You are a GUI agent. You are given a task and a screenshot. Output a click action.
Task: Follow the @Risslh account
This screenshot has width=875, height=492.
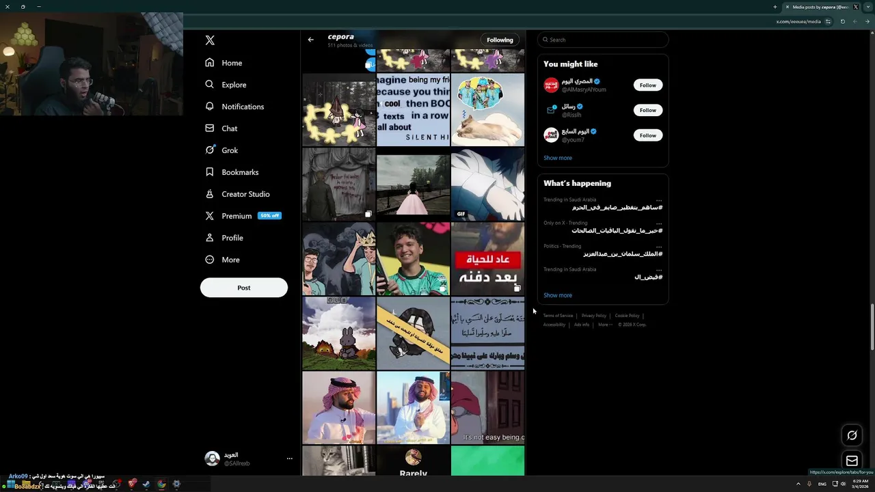coord(647,110)
